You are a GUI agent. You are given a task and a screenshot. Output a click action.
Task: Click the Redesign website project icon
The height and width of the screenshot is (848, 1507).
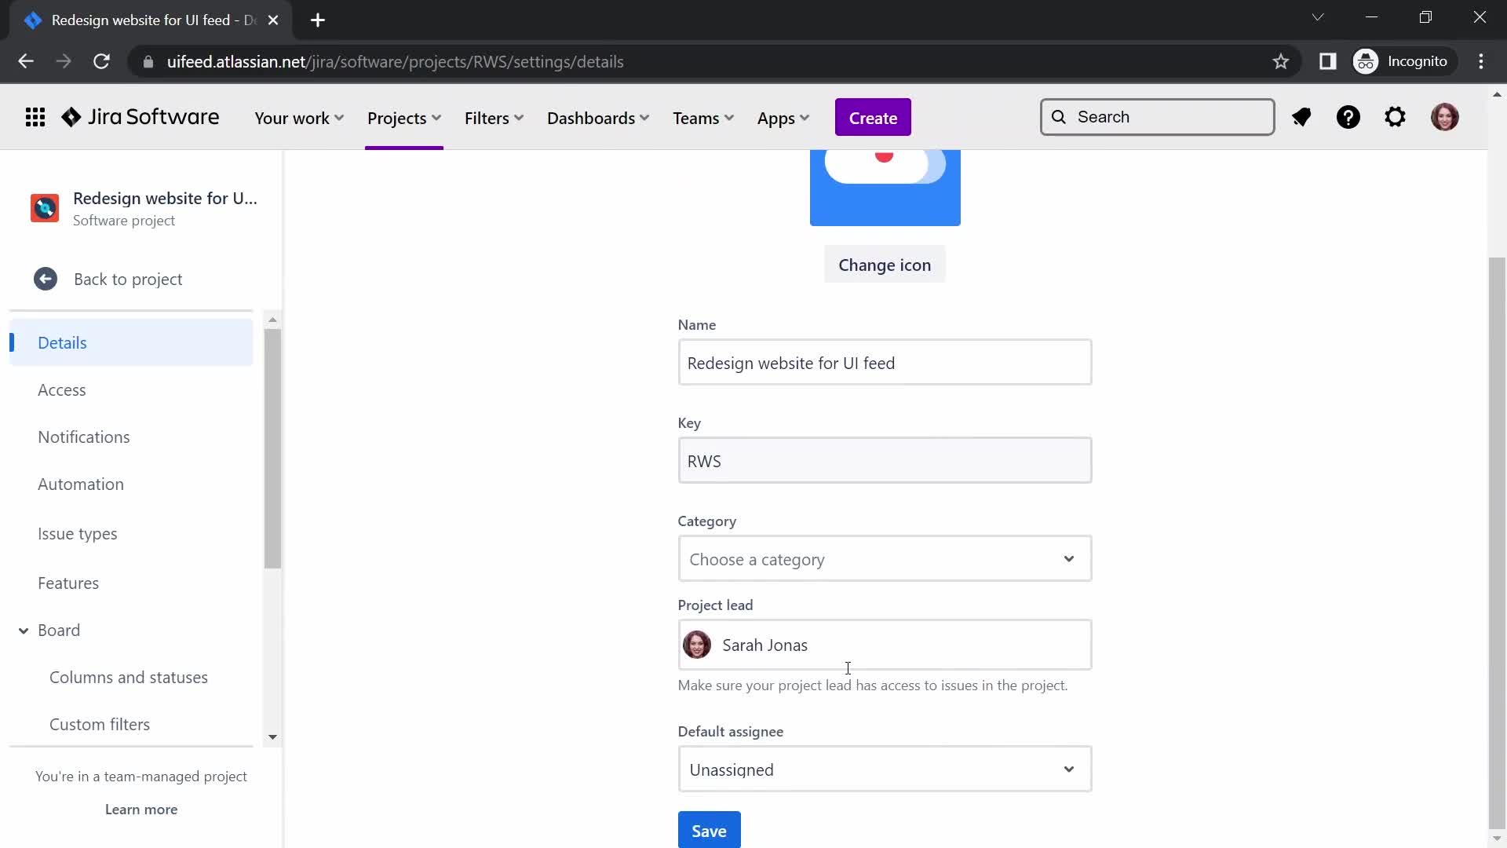click(x=43, y=207)
